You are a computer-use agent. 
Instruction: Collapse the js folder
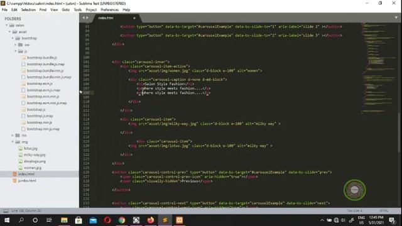(15, 51)
